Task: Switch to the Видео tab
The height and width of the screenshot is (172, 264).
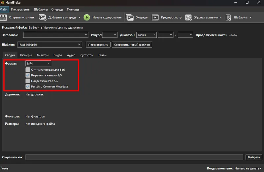Action: pyautogui.click(x=58, y=55)
